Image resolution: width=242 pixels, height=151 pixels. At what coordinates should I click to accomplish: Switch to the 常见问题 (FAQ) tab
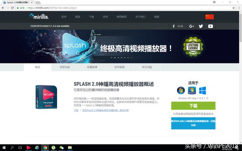(x=147, y=67)
